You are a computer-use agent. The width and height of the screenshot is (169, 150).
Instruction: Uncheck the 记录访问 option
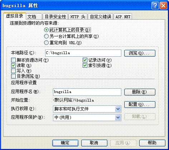85,60
